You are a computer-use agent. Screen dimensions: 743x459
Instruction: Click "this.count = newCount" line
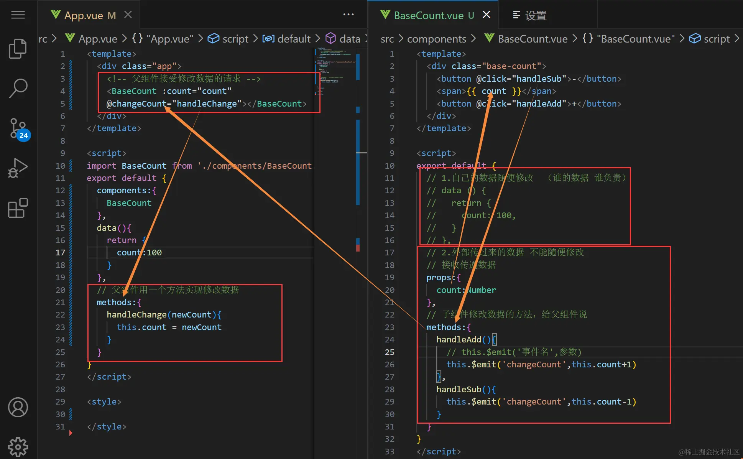pos(169,327)
